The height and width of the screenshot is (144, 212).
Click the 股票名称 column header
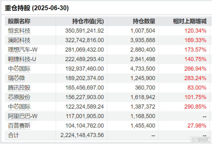pos(19,21)
